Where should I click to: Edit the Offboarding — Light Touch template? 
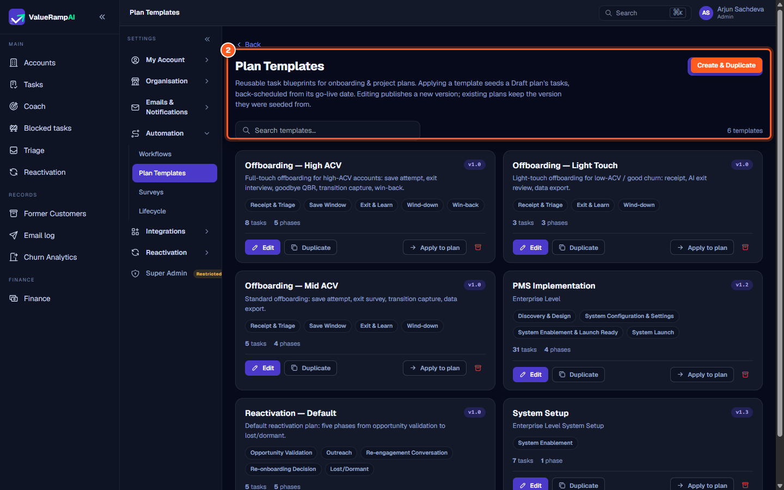point(530,247)
